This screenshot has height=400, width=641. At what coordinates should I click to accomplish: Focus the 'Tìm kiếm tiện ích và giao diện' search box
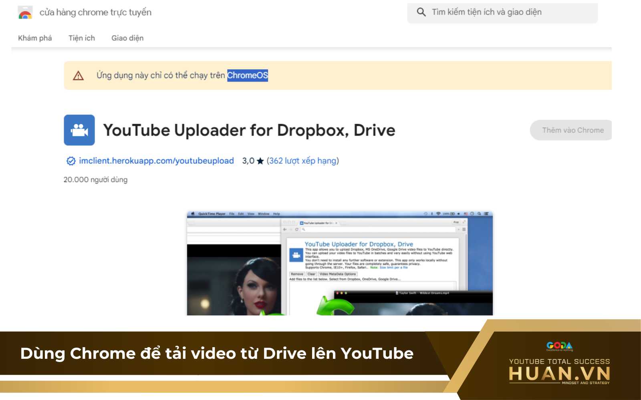coord(502,12)
